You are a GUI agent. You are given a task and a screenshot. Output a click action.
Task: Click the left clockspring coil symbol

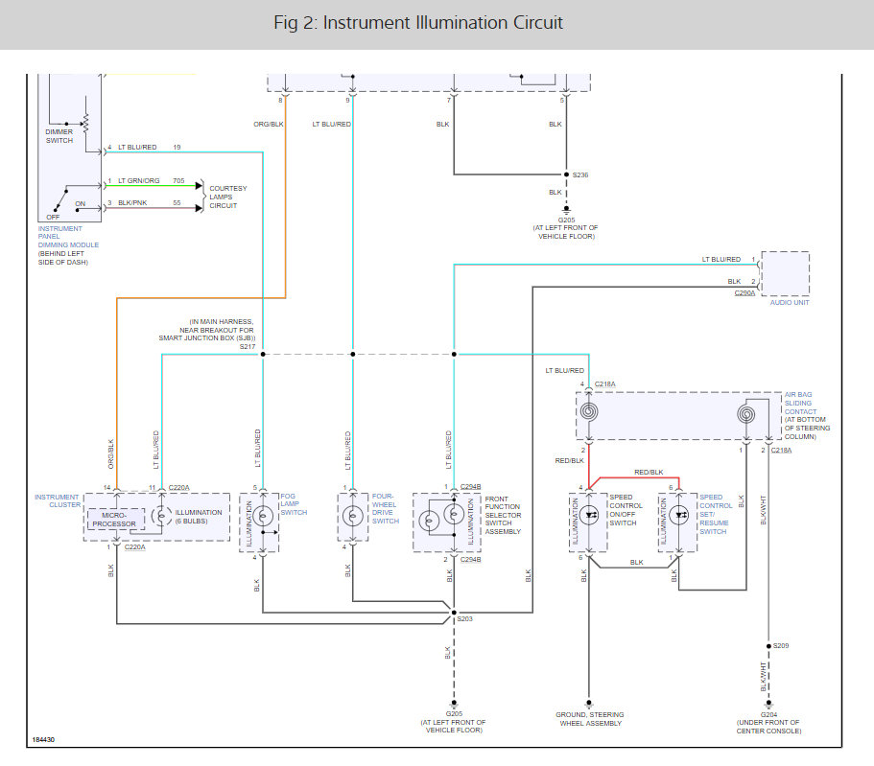click(x=589, y=412)
